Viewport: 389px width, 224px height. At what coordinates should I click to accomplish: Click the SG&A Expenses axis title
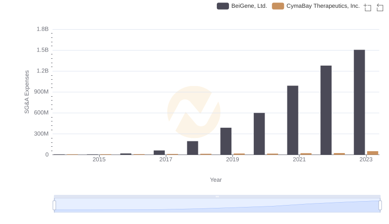coord(27,92)
